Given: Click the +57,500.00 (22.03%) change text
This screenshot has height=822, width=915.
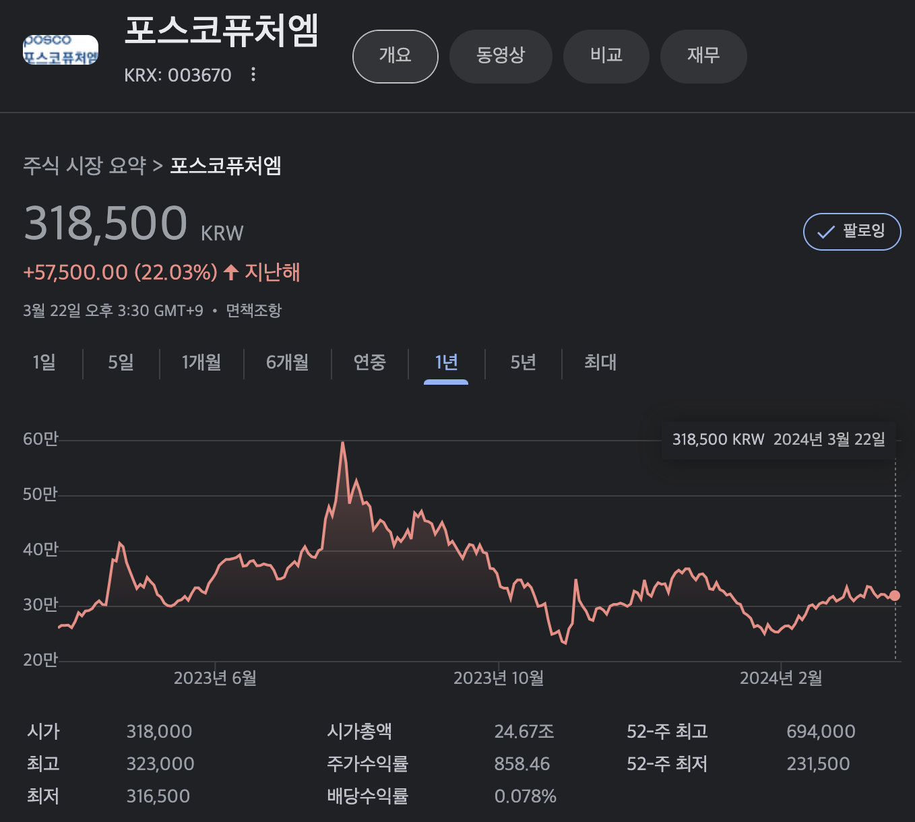Looking at the screenshot, I should [x=121, y=272].
